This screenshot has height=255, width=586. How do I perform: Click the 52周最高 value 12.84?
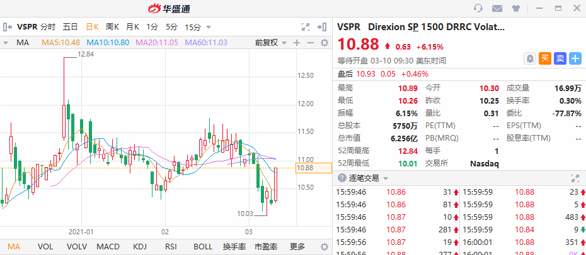(408, 151)
